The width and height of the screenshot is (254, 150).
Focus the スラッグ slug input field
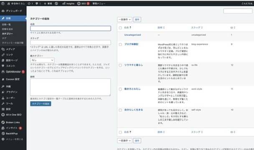pyautogui.click(x=71, y=42)
